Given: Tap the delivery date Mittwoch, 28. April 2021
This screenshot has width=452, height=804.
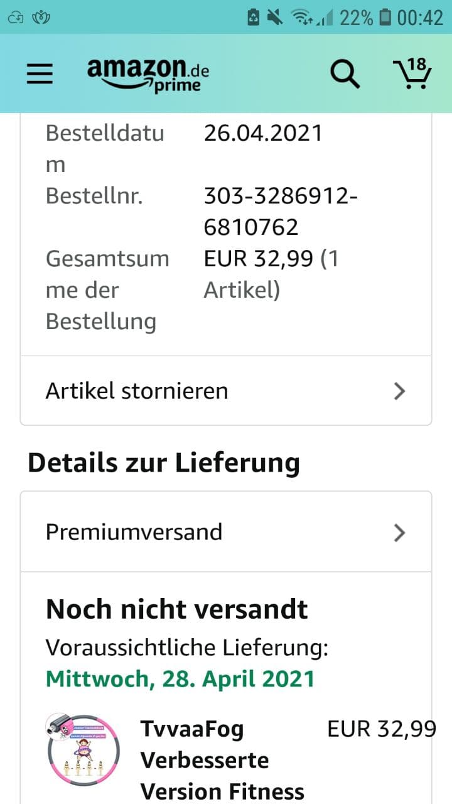Looking at the screenshot, I should (180, 678).
